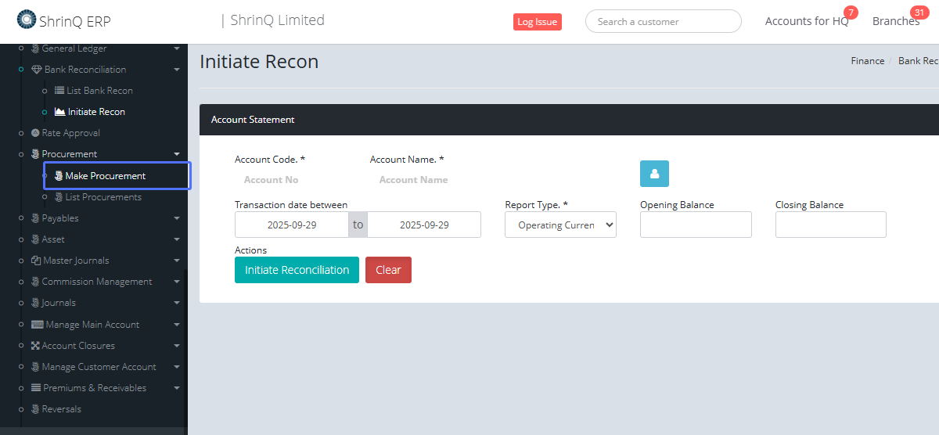Screen dimensions: 939x435
Task: Click the Bank Reconciliation diamond icon
Action: (36, 70)
